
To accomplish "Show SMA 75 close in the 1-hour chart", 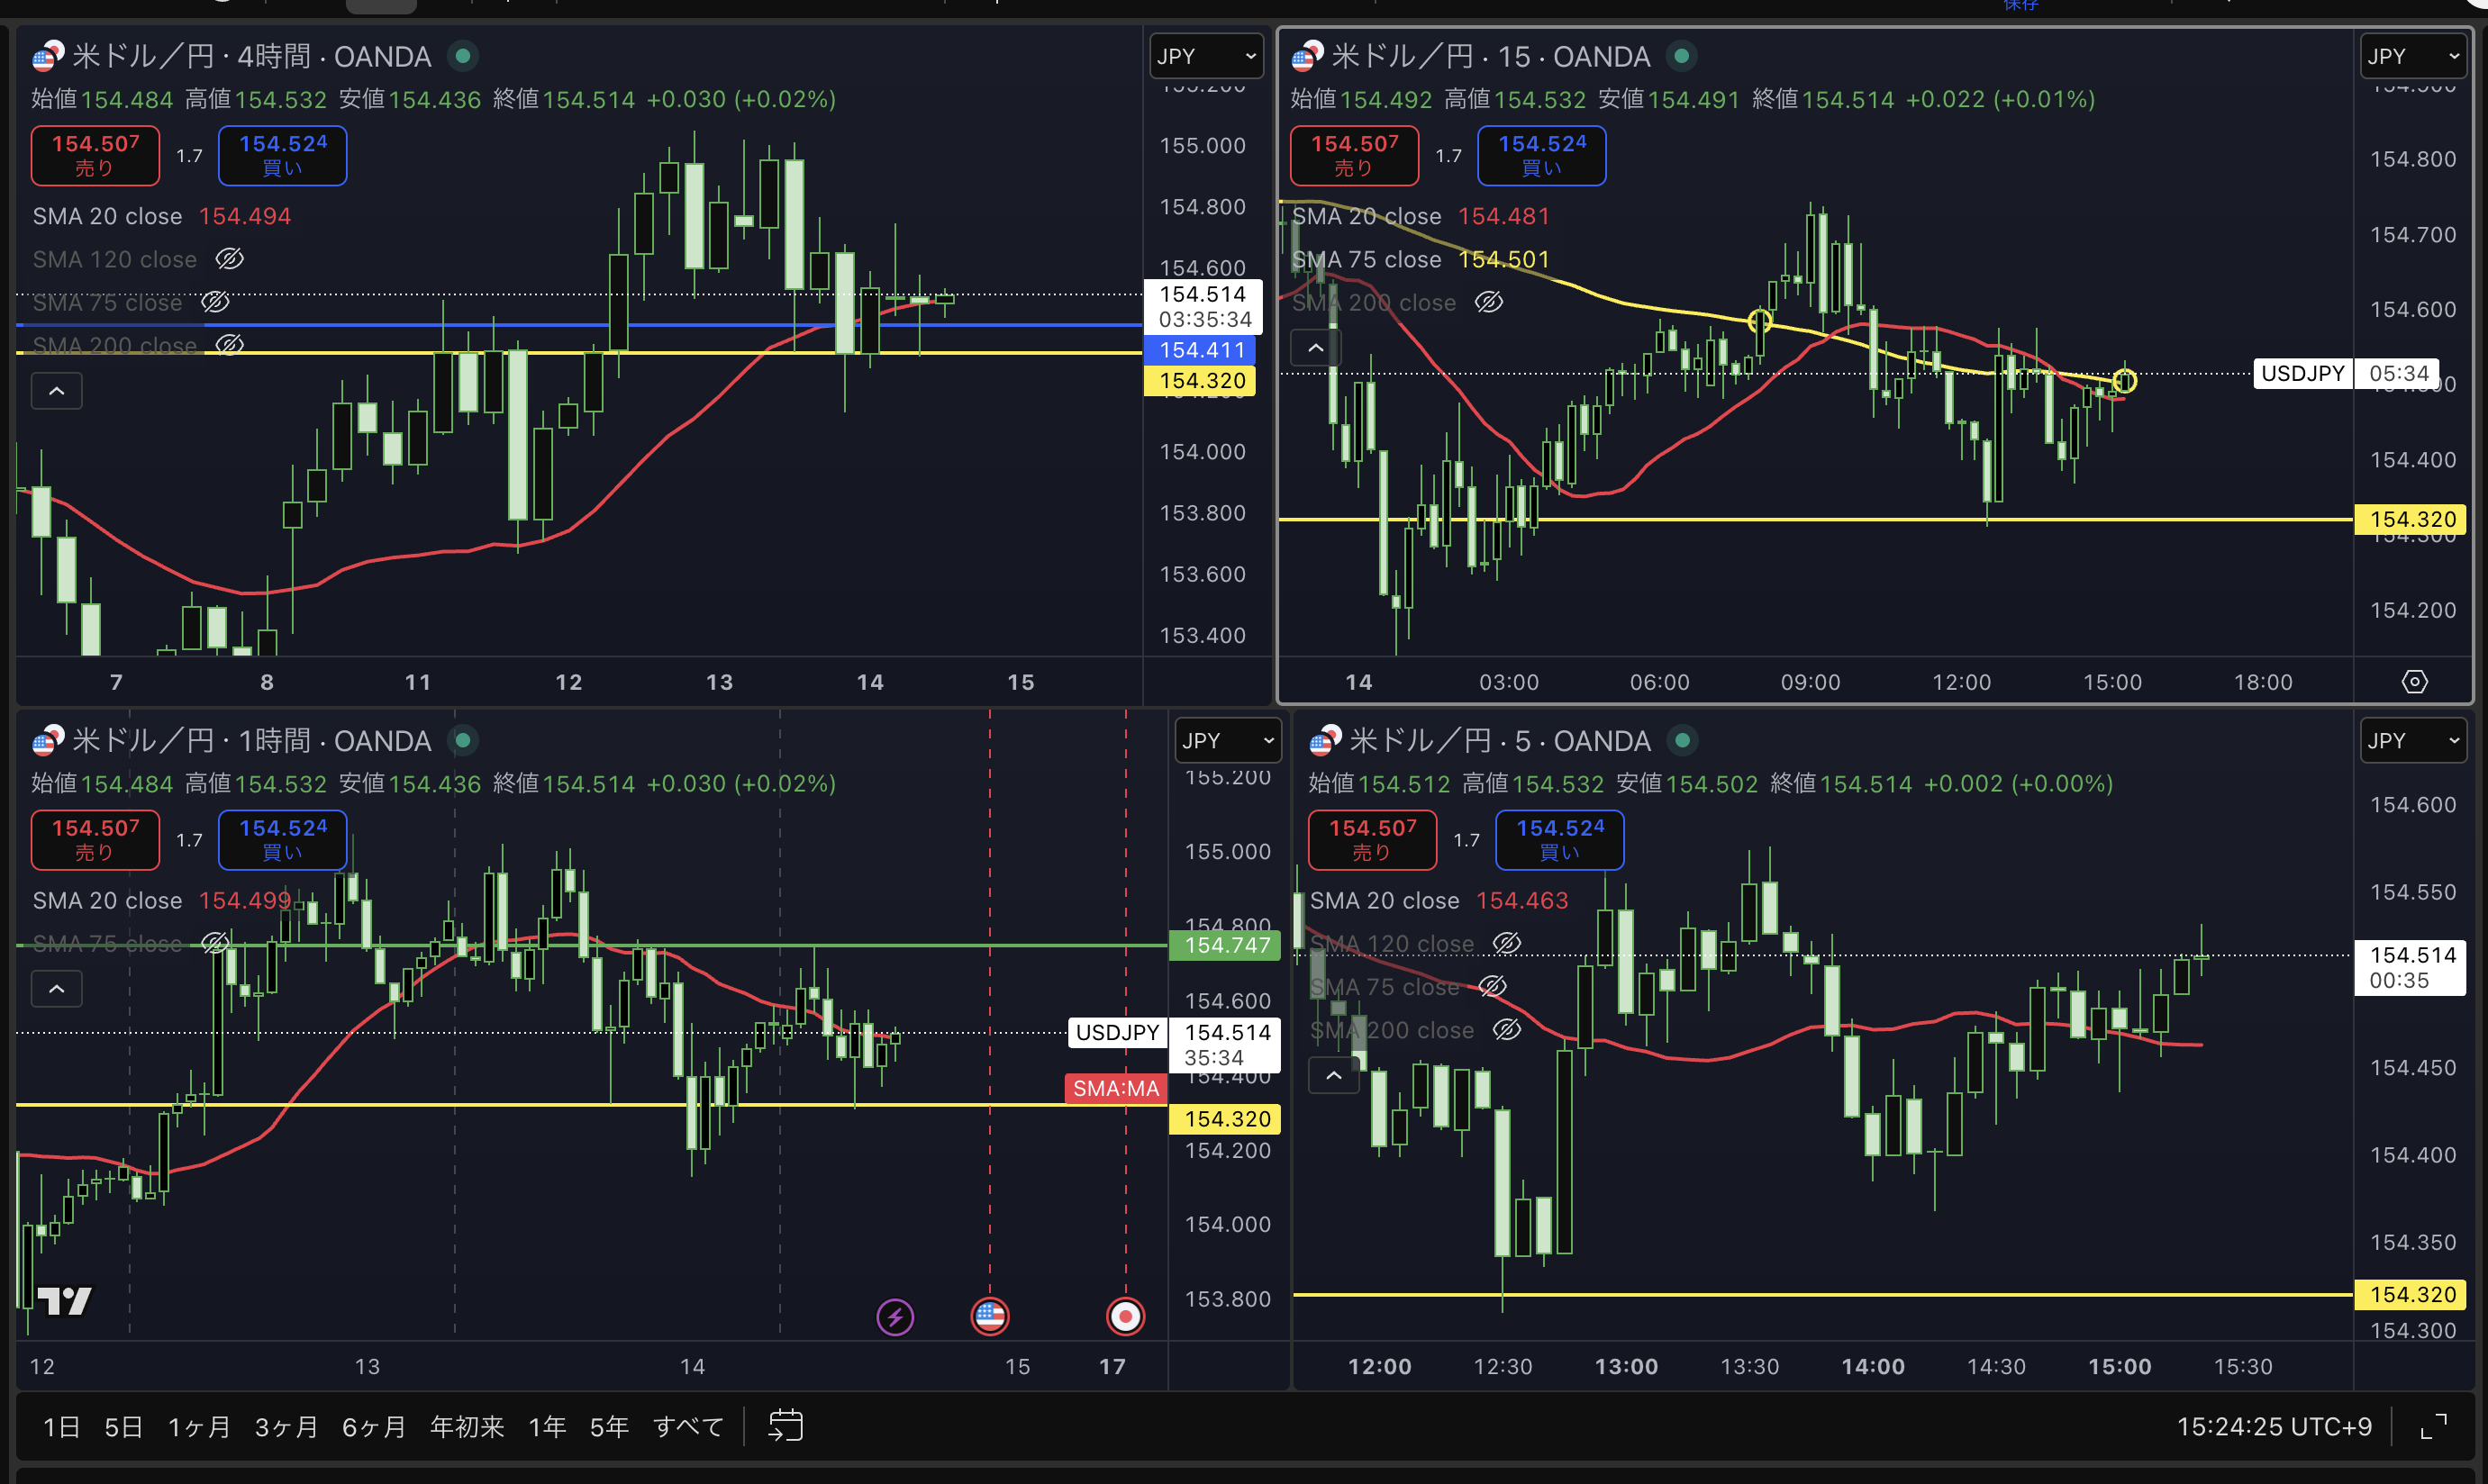I will (215, 943).
